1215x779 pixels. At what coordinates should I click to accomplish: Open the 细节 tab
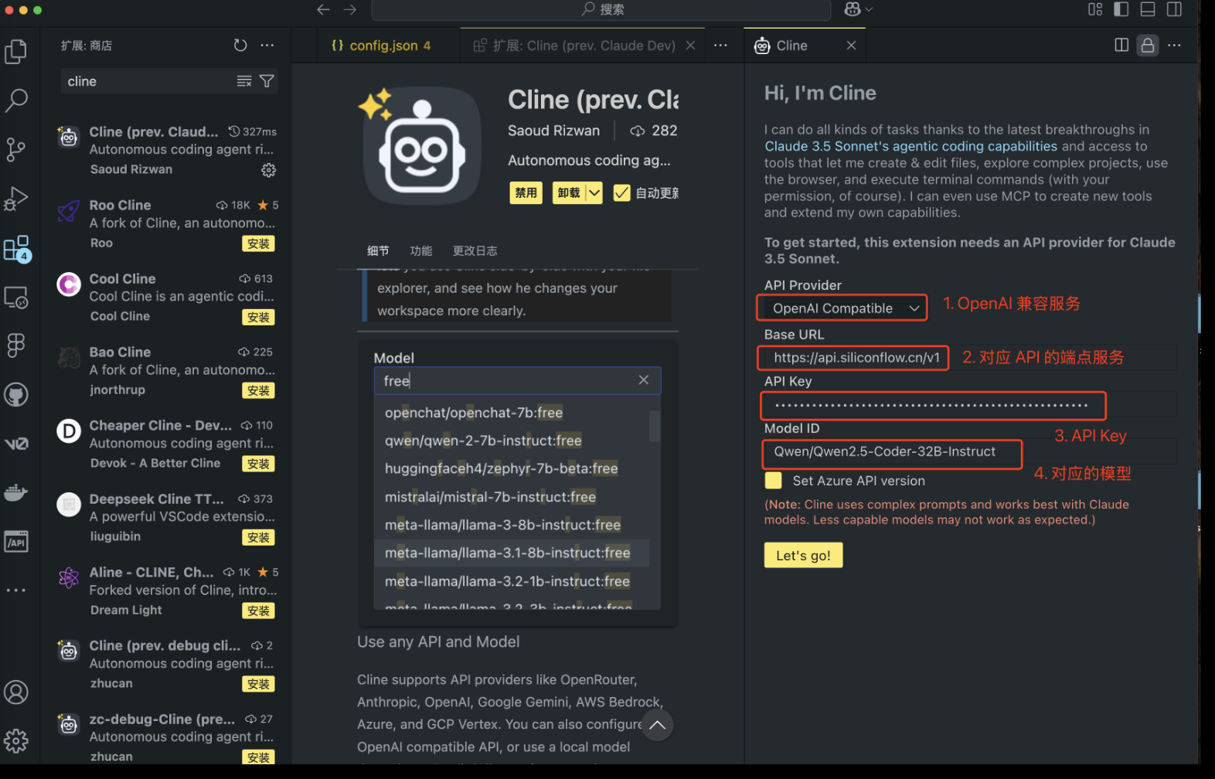pyautogui.click(x=378, y=251)
